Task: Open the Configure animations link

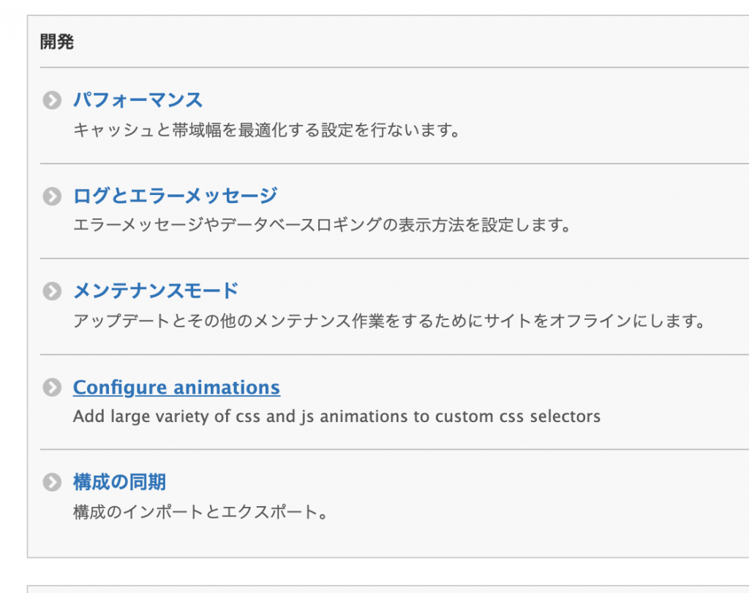Action: click(176, 387)
